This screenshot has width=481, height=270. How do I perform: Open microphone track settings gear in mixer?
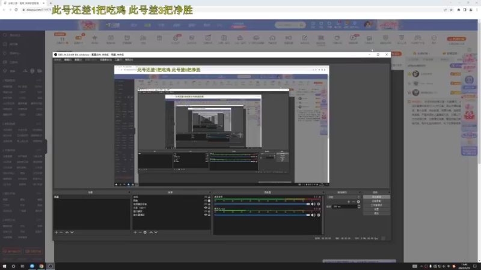click(319, 215)
